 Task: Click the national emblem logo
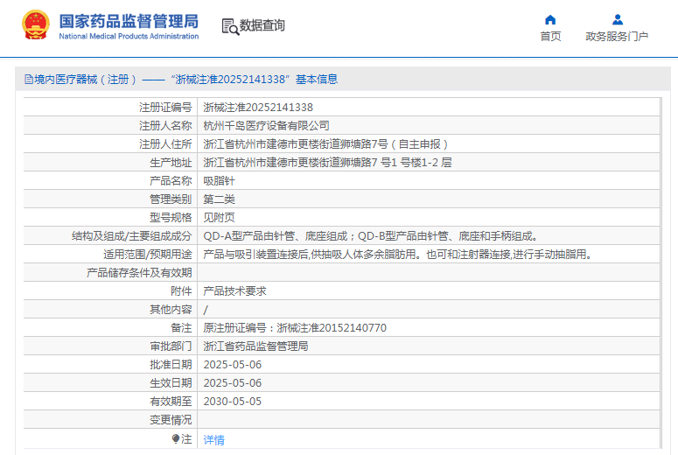click(x=36, y=24)
